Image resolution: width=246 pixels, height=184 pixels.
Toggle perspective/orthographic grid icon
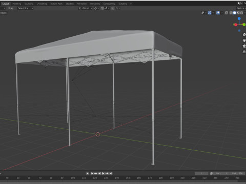pyautogui.click(x=244, y=52)
